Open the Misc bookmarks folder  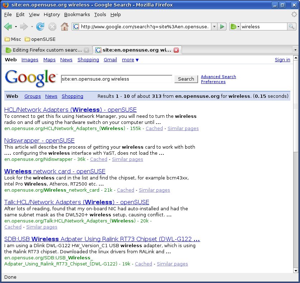(13, 39)
